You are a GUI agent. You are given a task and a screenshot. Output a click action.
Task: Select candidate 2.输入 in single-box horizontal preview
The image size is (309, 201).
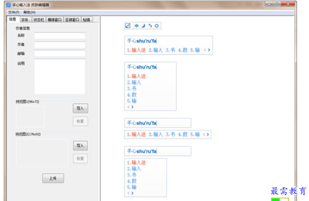pyautogui.click(x=156, y=50)
